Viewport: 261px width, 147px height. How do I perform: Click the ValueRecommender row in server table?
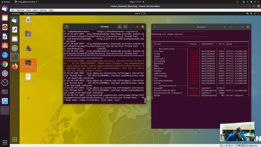[x=200, y=81]
